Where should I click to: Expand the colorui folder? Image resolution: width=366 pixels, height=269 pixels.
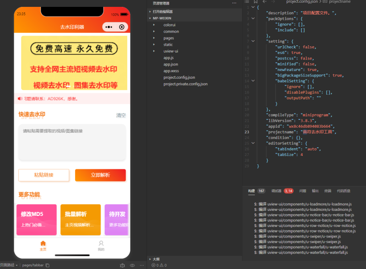[x=154, y=25]
